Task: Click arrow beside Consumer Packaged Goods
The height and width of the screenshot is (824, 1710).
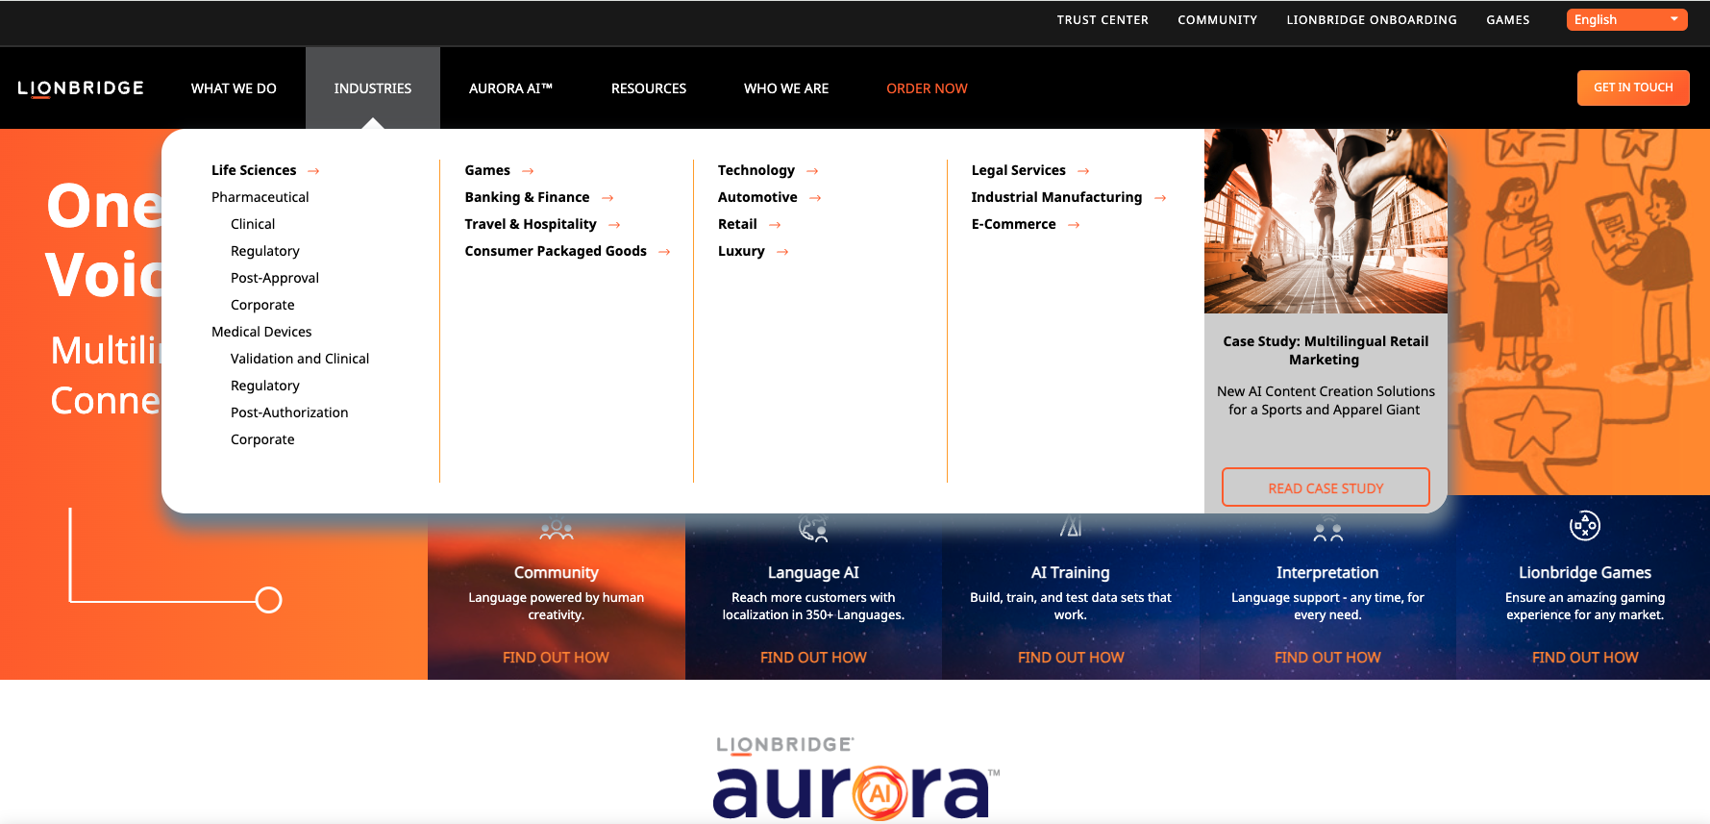Action: (664, 252)
